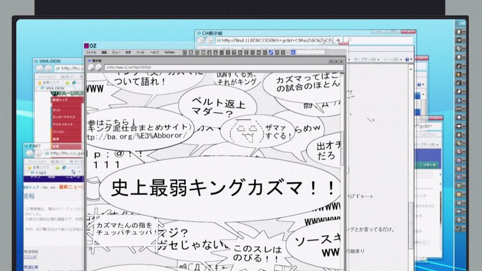Click the forward button in OZ browser
The width and height of the screenshot is (482, 271).
[98, 67]
